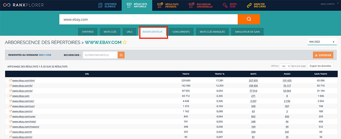
Task: Switch to the URLs sub-tab
Action: pyautogui.click(x=129, y=32)
